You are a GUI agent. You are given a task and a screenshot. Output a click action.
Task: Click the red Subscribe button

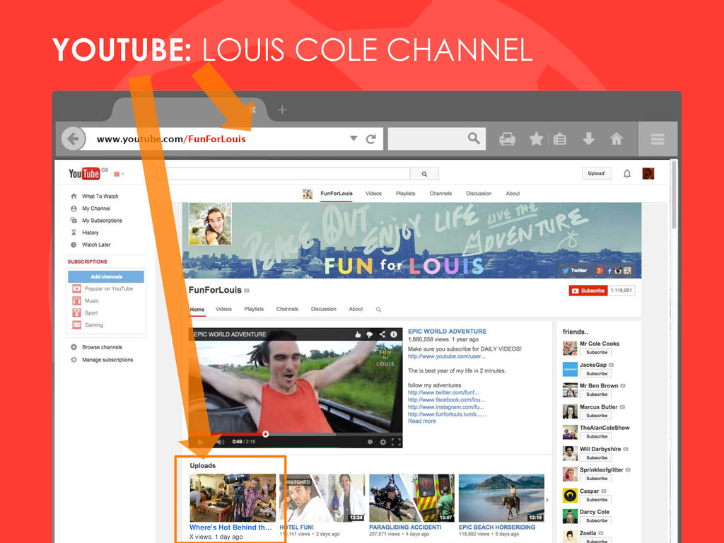click(588, 291)
